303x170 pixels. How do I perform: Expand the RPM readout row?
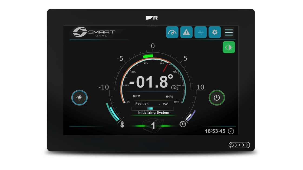[153, 96]
